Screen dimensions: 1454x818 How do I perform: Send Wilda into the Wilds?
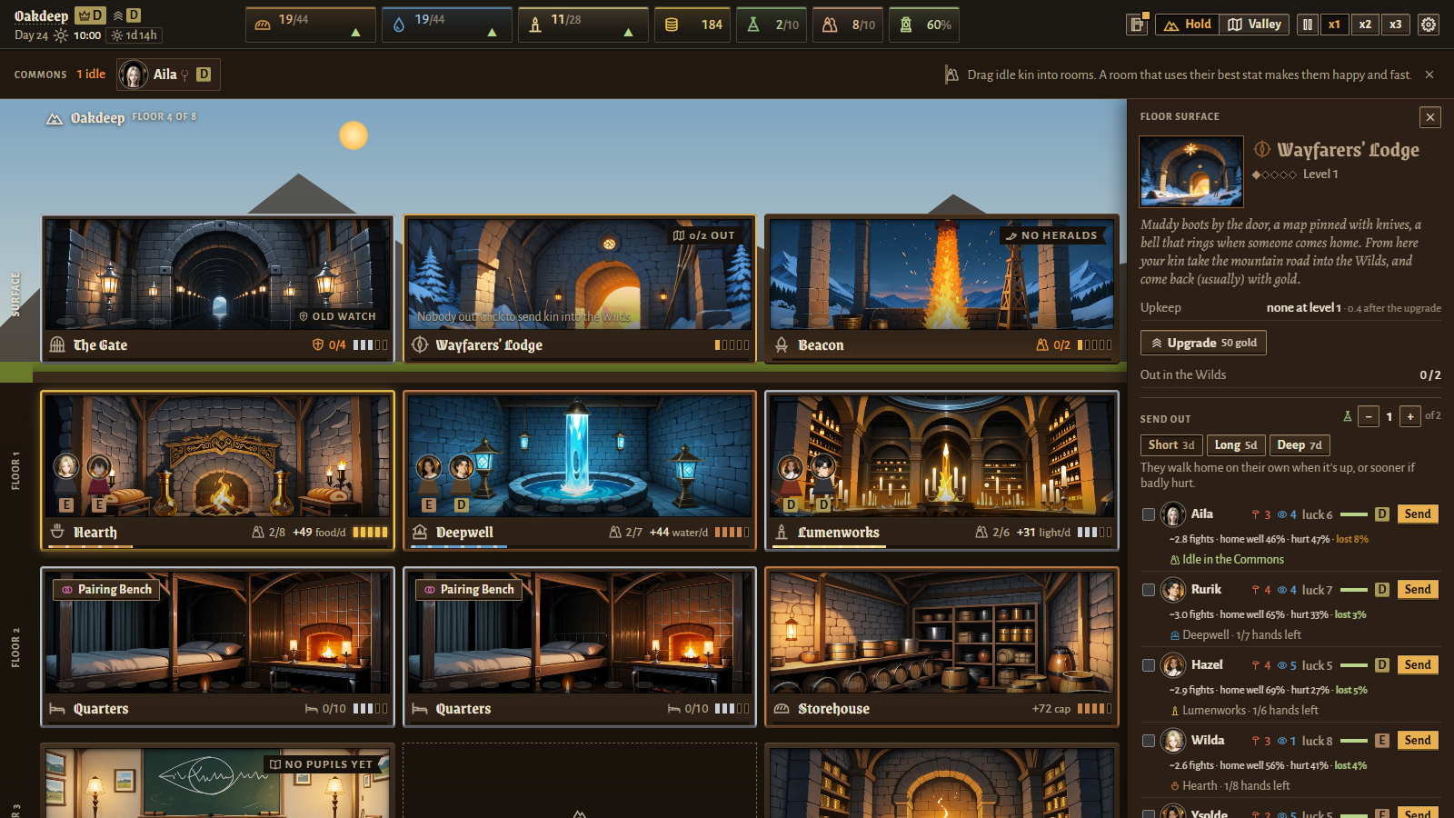[x=1418, y=741]
